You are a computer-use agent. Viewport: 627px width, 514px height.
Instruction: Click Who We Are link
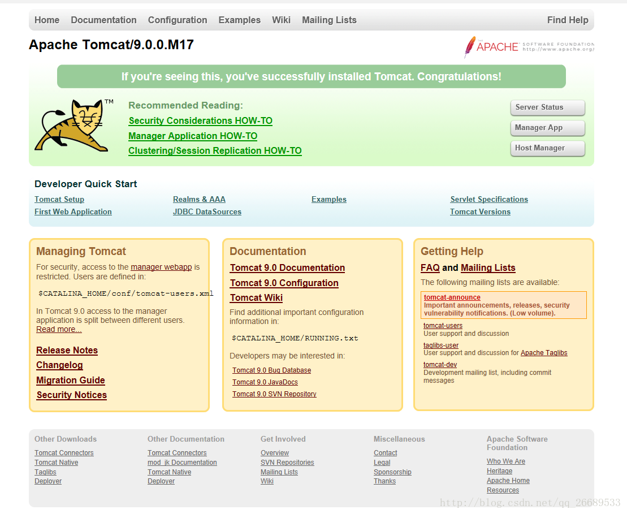point(506,461)
